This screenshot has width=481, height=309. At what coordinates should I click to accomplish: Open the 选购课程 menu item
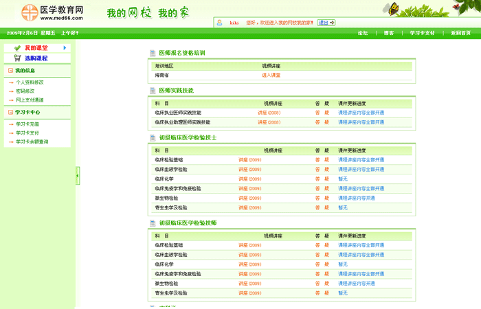(x=36, y=58)
